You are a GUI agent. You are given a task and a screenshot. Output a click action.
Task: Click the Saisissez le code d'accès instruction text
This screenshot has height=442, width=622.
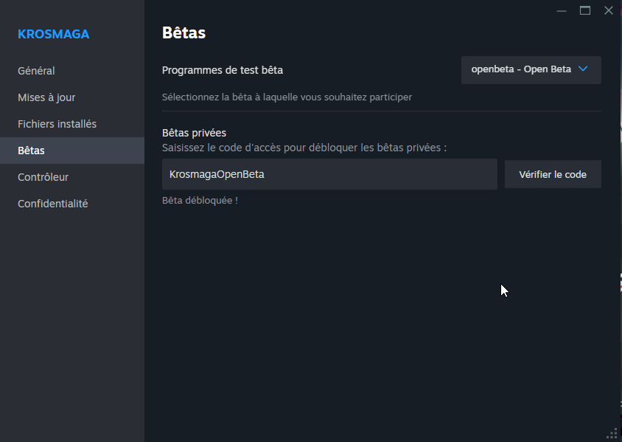tap(304, 148)
